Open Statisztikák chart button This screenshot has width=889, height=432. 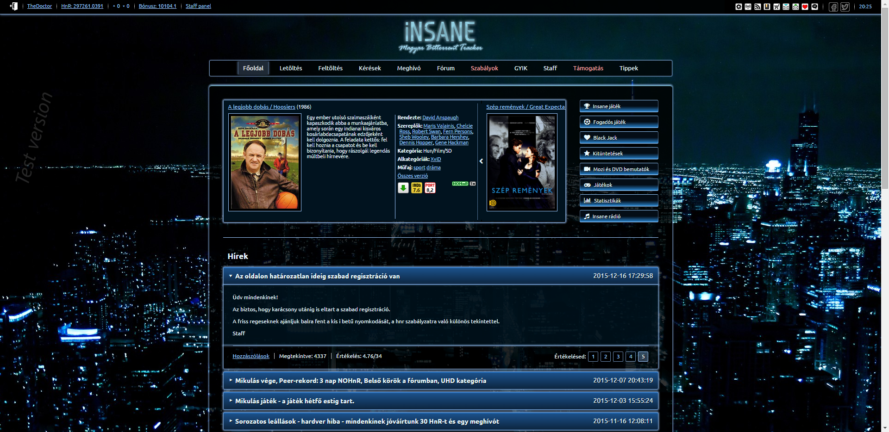pyautogui.click(x=619, y=200)
